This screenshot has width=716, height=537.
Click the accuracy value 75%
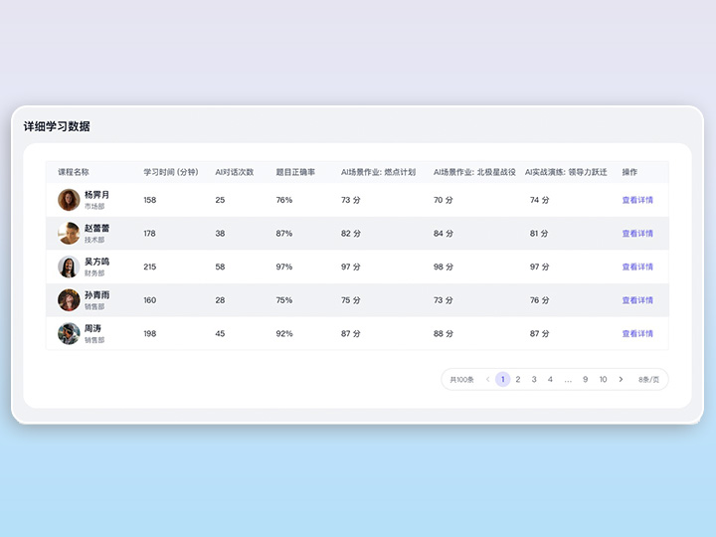(x=284, y=300)
